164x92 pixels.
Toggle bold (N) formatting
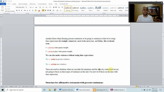click(x=17, y=10)
